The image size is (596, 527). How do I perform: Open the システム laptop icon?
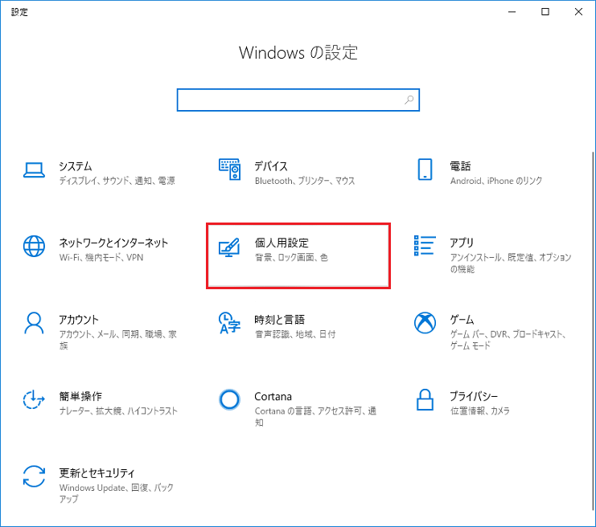point(34,170)
